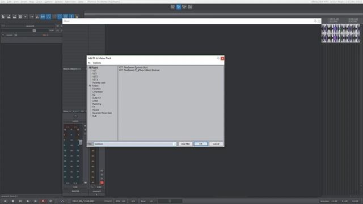Open the Edit menu
The image size is (363, 204).
pos(9,2)
